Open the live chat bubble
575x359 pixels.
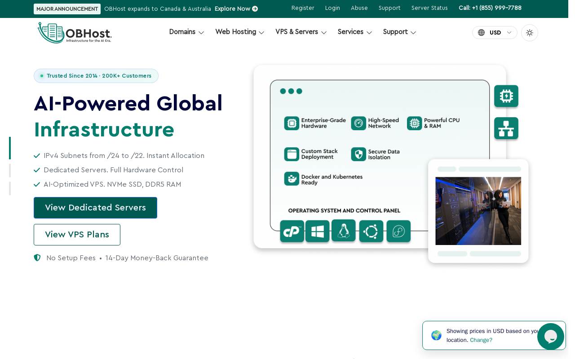click(x=551, y=337)
